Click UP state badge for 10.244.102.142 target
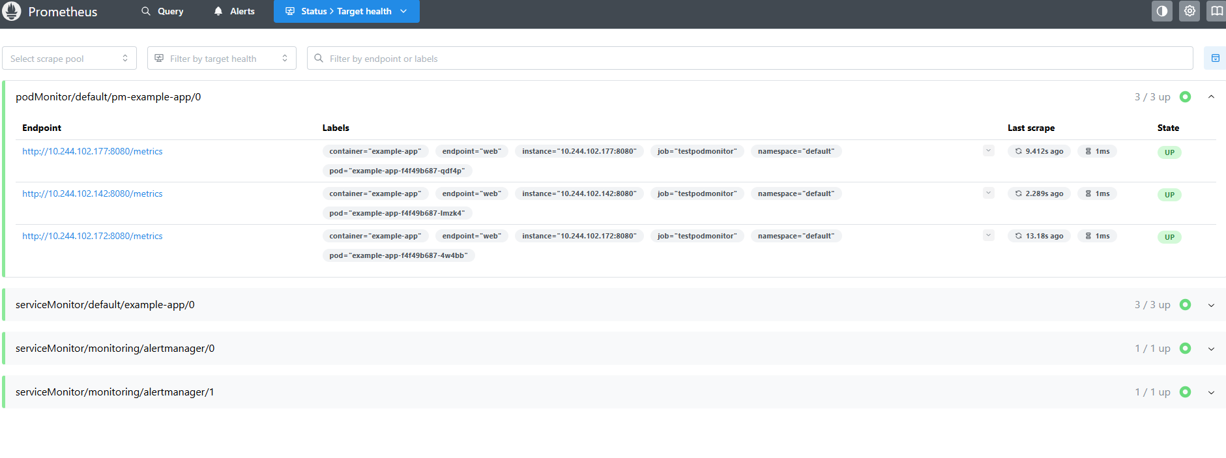This screenshot has height=458, width=1226. [1169, 195]
